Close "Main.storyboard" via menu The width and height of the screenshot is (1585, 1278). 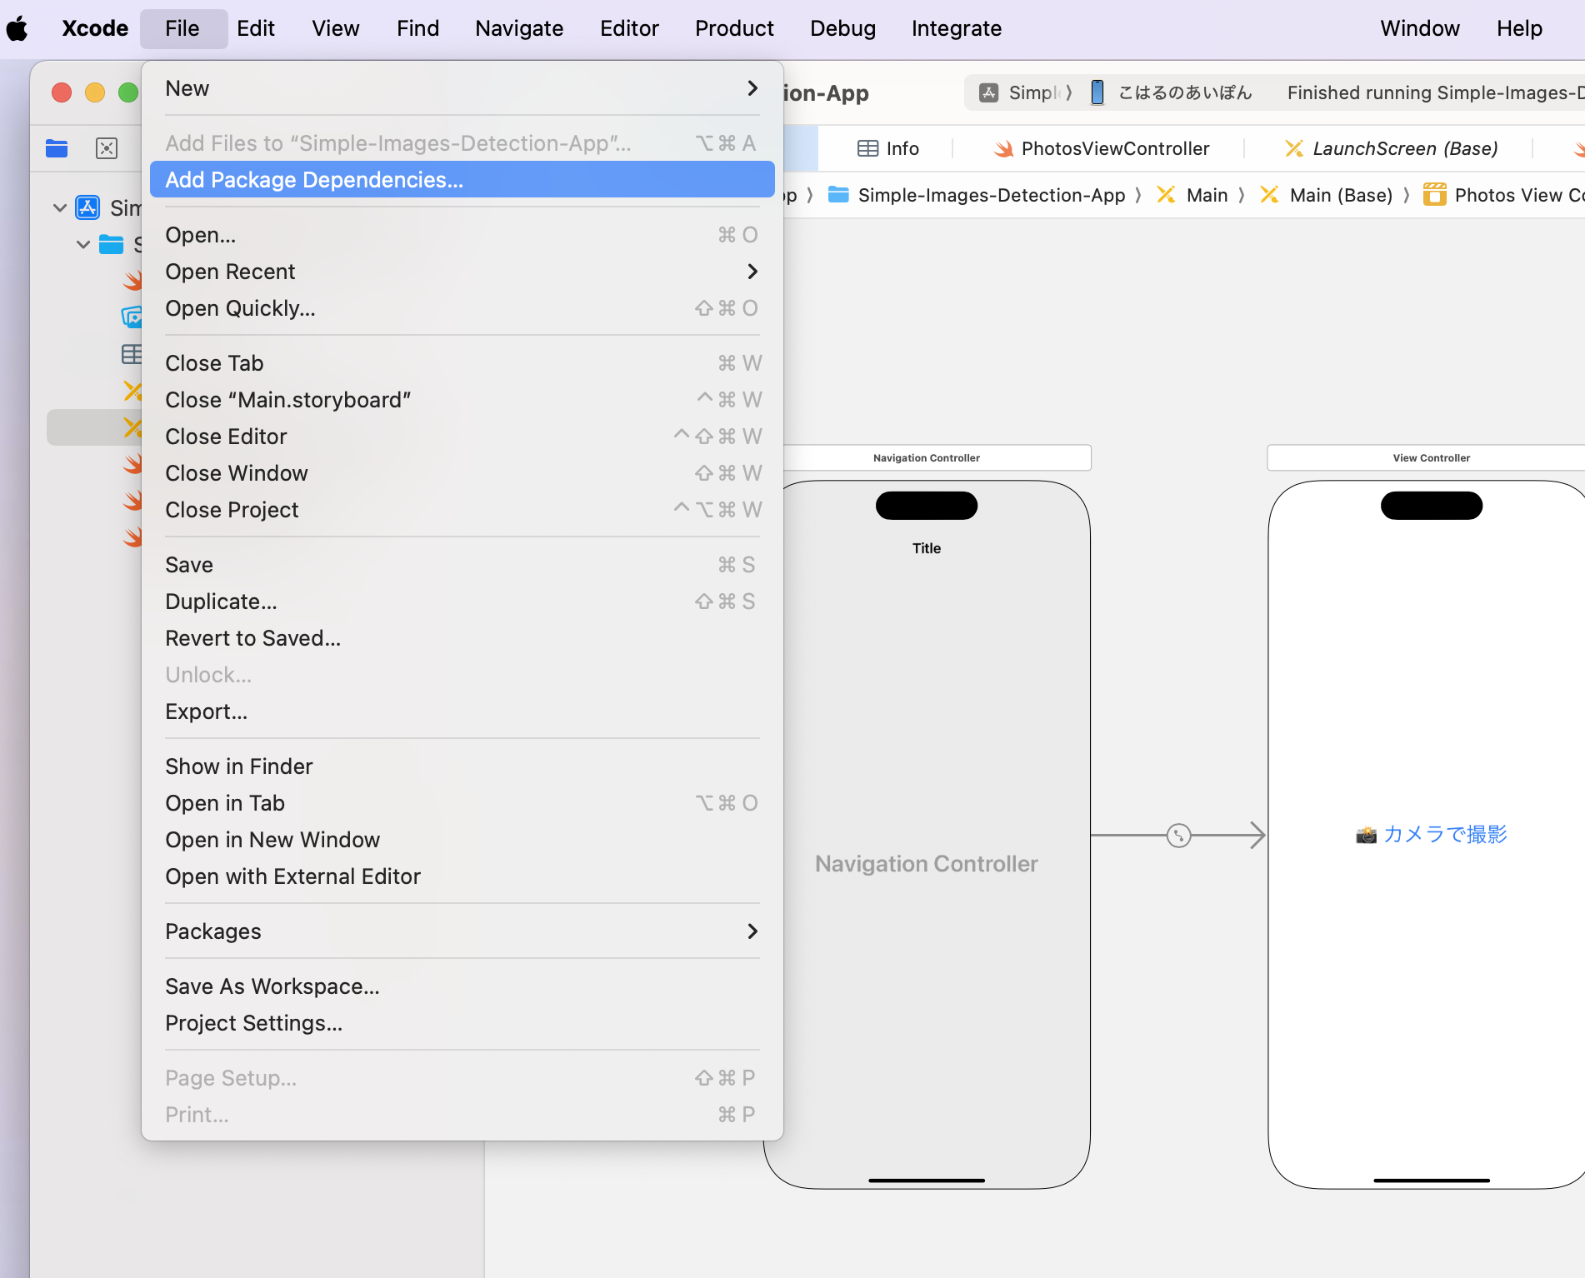tap(462, 400)
